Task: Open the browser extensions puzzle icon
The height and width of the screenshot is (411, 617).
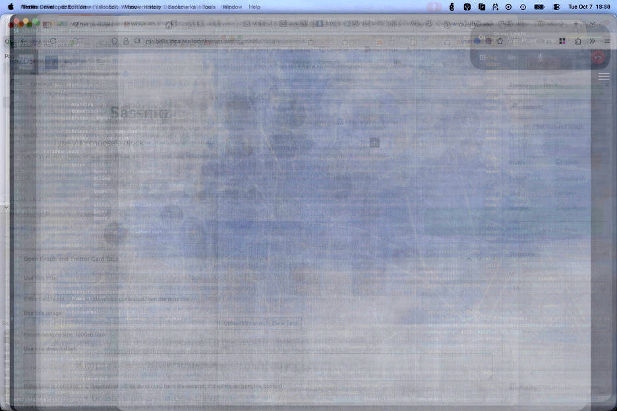Action: pos(578,41)
